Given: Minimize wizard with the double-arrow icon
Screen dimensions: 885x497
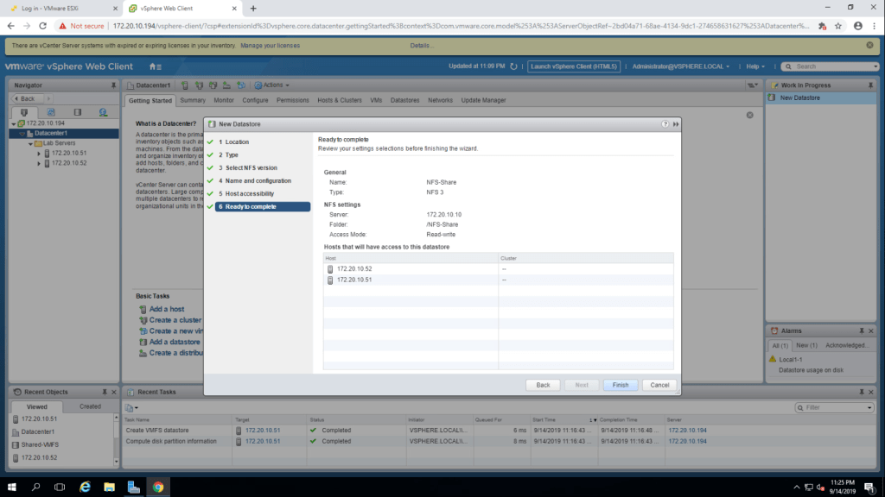Looking at the screenshot, I should tap(675, 124).
